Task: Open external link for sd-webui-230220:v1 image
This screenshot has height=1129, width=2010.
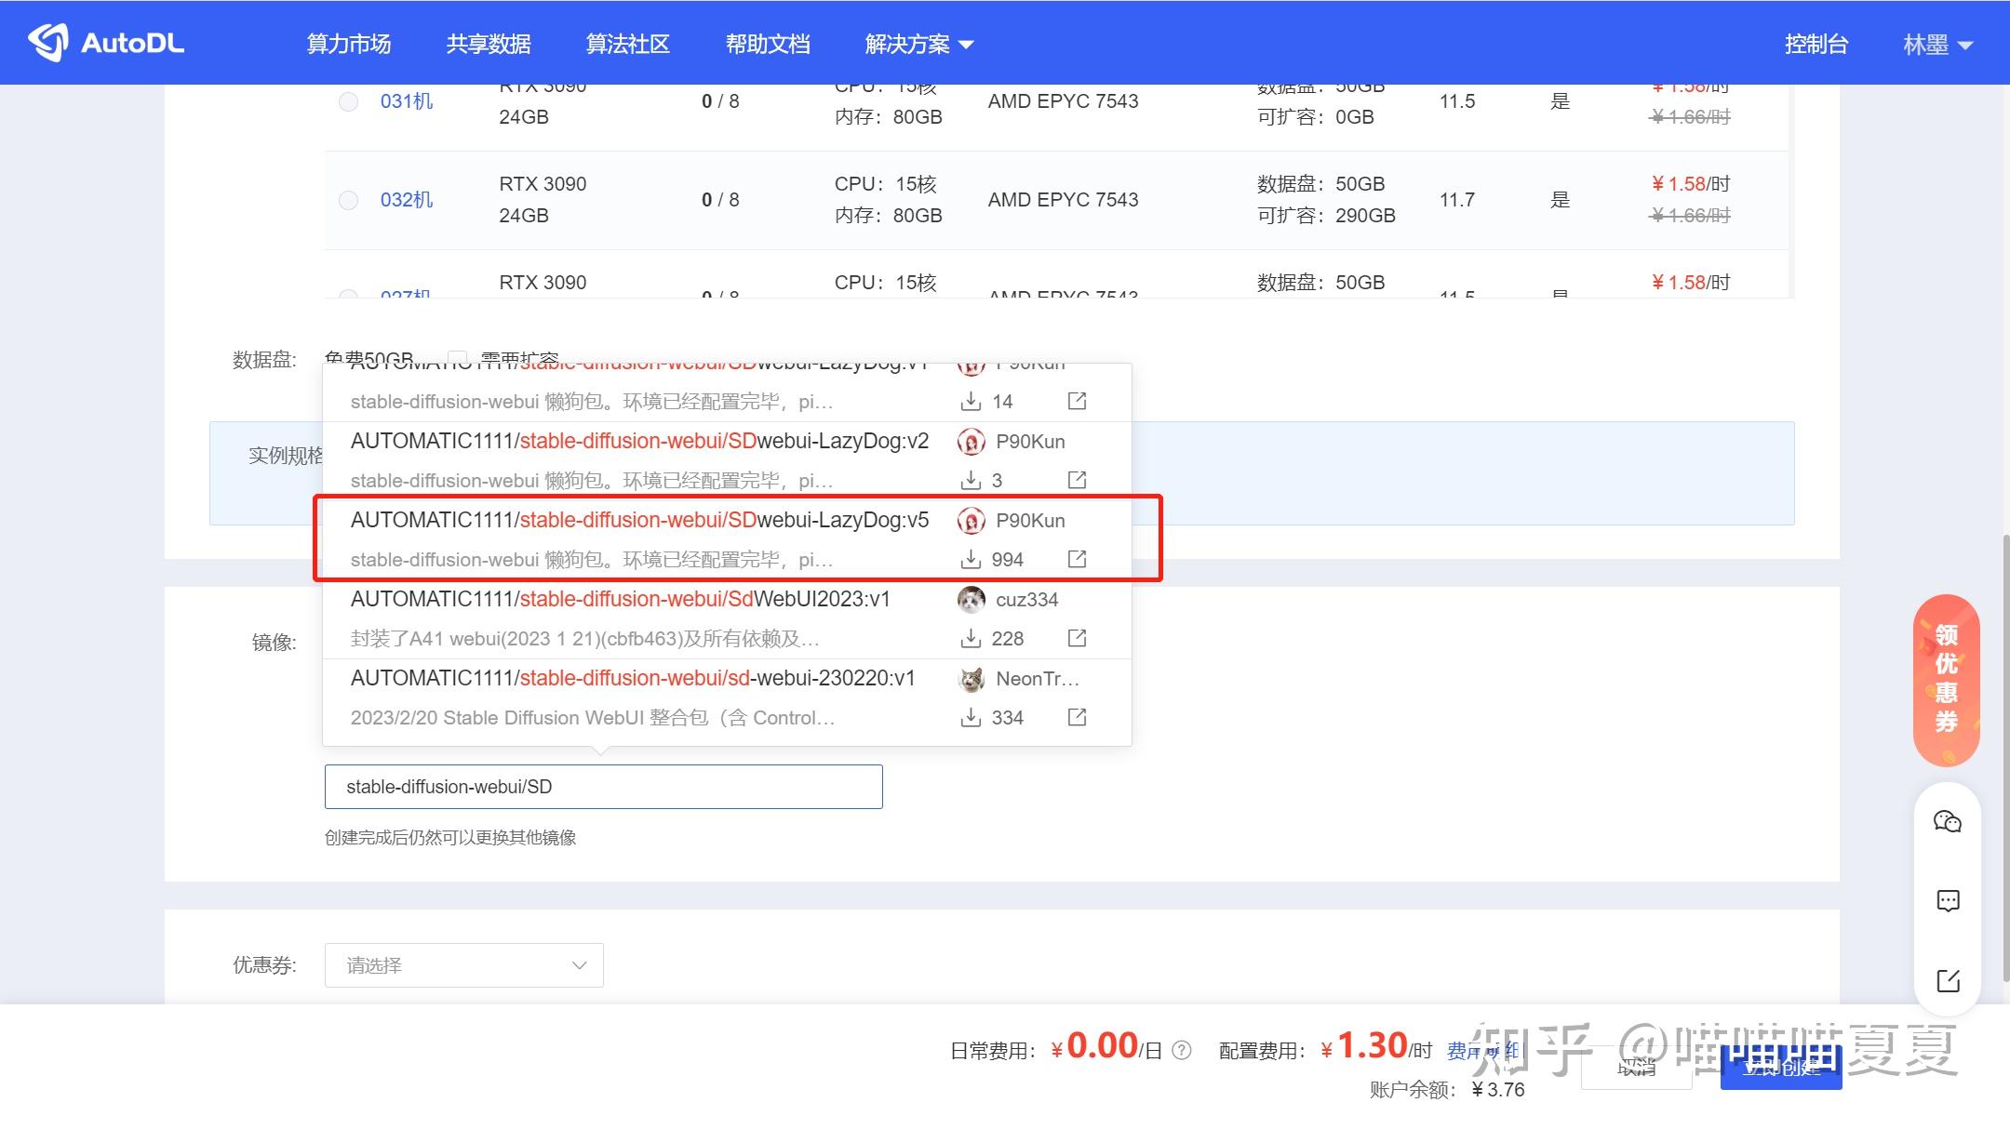Action: [x=1077, y=717]
